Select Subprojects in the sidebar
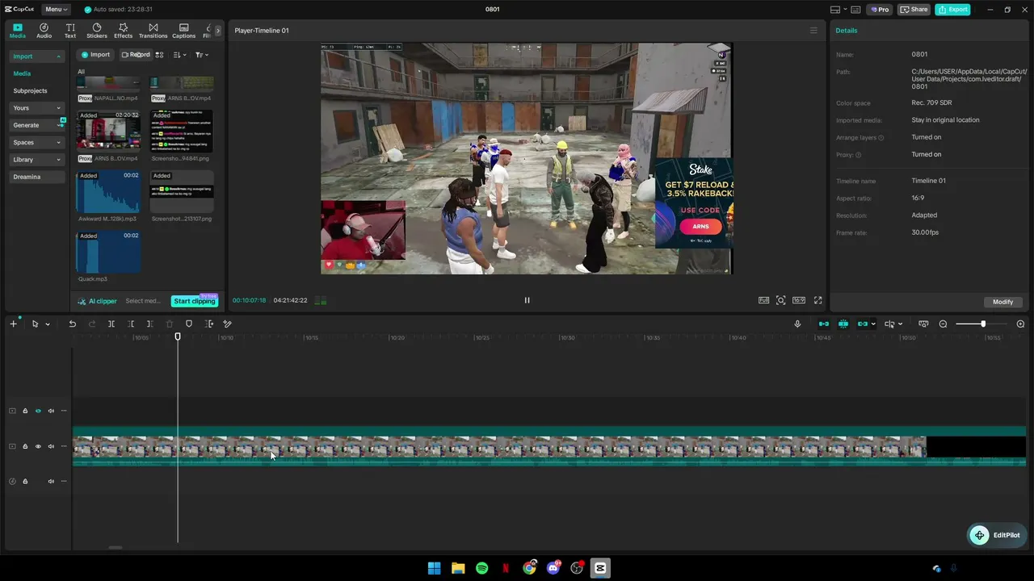 pos(30,90)
